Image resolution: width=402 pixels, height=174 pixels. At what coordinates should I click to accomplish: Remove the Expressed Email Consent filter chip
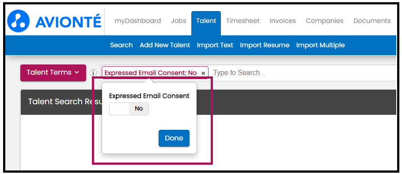click(x=203, y=73)
